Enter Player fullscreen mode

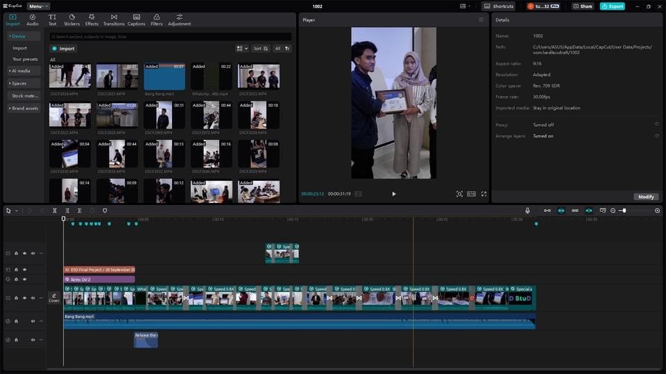484,194
